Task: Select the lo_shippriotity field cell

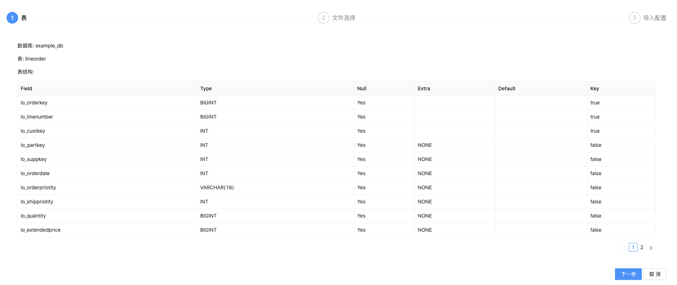Action: [107, 202]
